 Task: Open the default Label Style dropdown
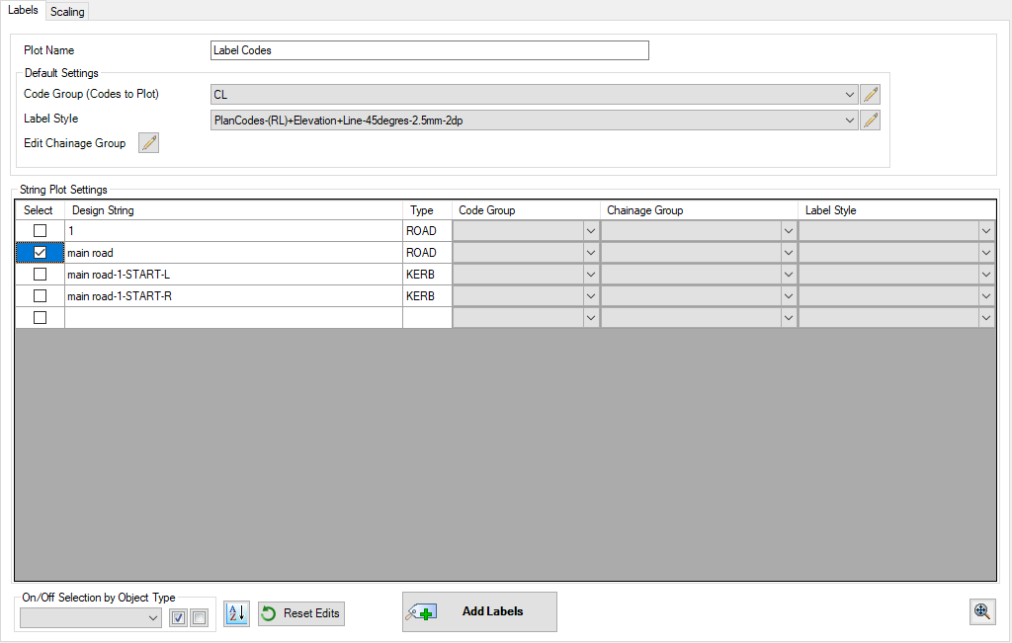(x=851, y=121)
